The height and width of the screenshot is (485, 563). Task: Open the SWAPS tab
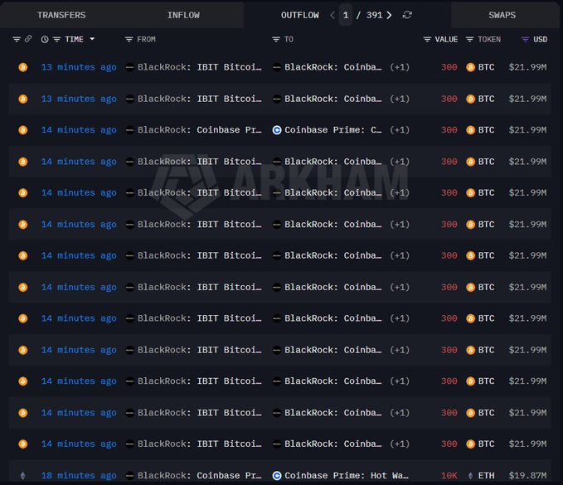tap(502, 15)
